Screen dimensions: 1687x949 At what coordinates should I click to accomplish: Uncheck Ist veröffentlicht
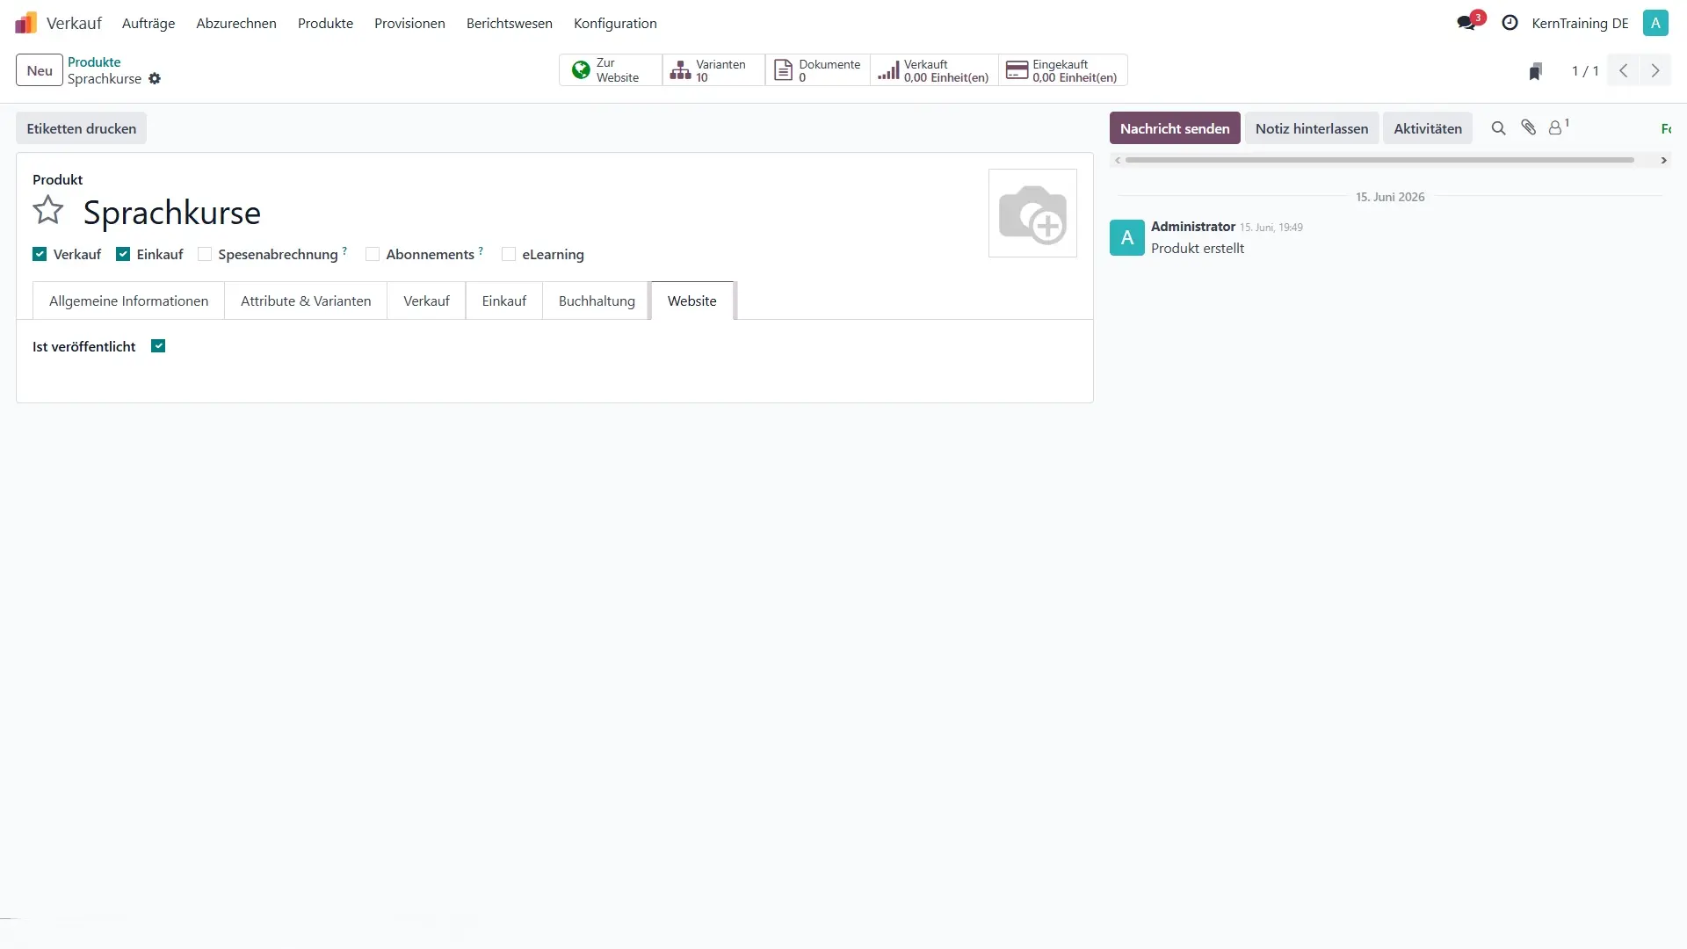pyautogui.click(x=158, y=346)
